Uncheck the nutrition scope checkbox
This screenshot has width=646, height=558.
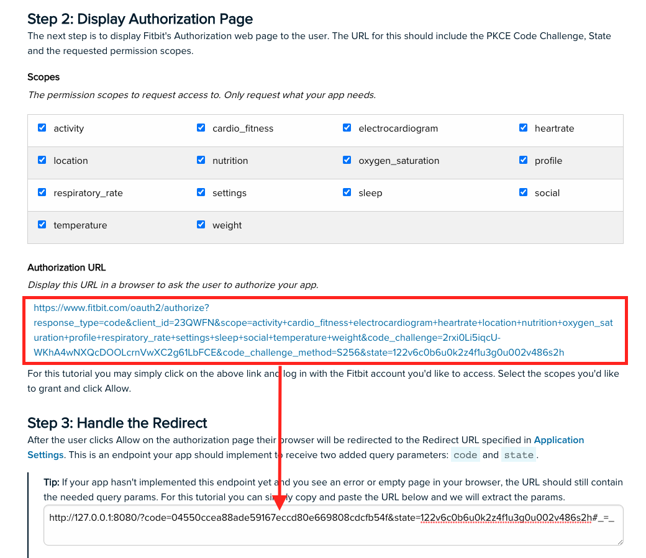pyautogui.click(x=201, y=160)
